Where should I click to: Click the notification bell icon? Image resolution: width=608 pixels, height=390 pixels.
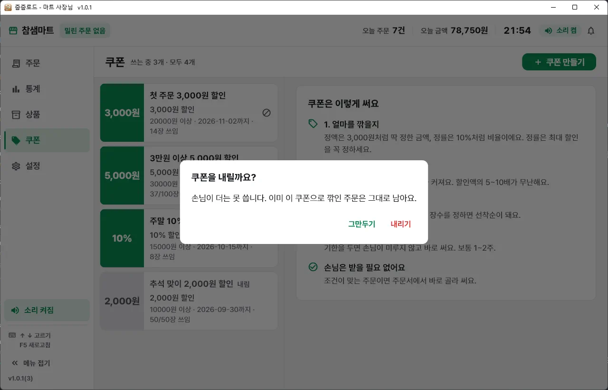point(591,30)
